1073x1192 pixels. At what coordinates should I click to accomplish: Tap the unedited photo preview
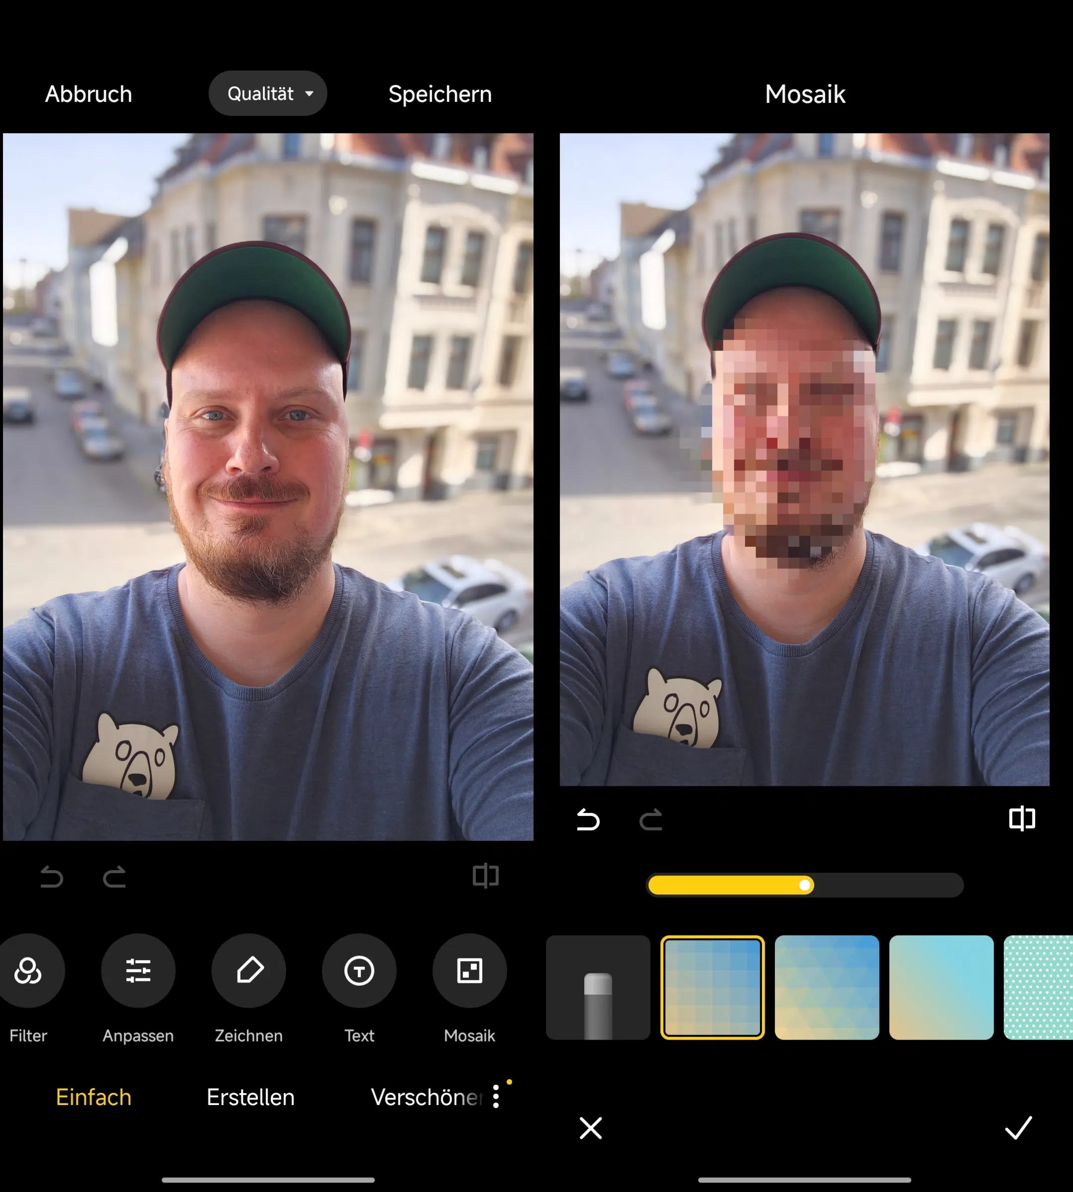click(x=268, y=486)
